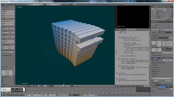Click the Autocomplete button in console
The width and height of the screenshot is (174, 97).
click(x=131, y=30)
